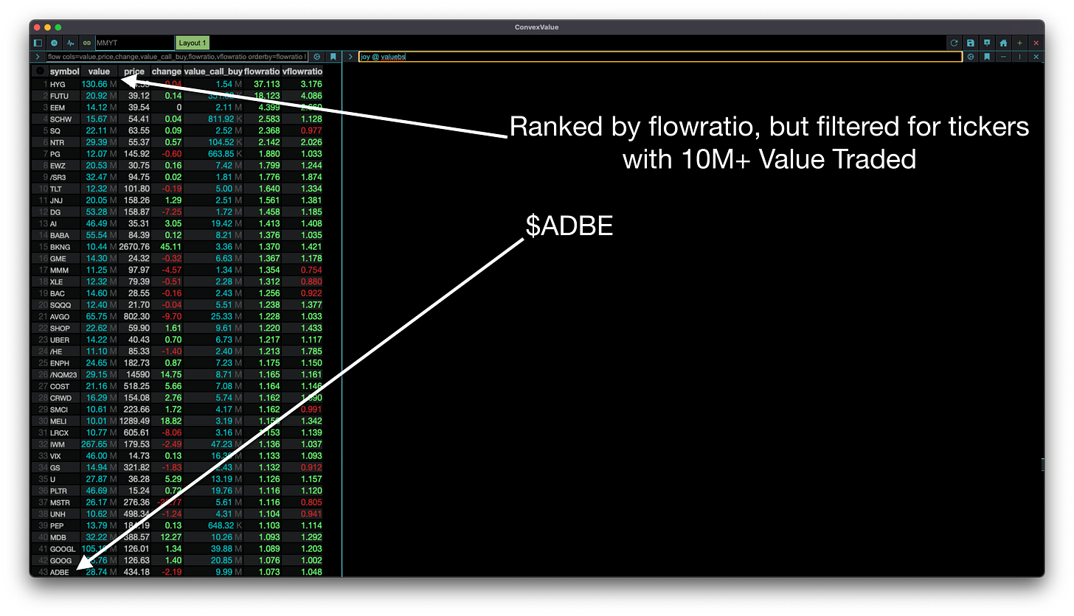Sort by the change column header
The height and width of the screenshot is (616, 1074).
[x=166, y=71]
